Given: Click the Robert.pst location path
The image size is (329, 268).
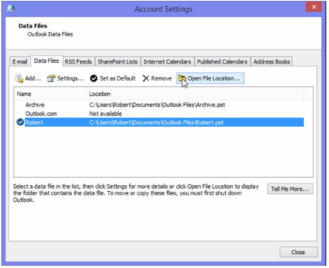Looking at the screenshot, I should [x=156, y=123].
